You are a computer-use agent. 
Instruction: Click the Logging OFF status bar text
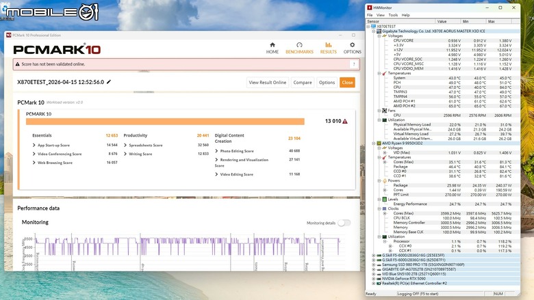418,294
